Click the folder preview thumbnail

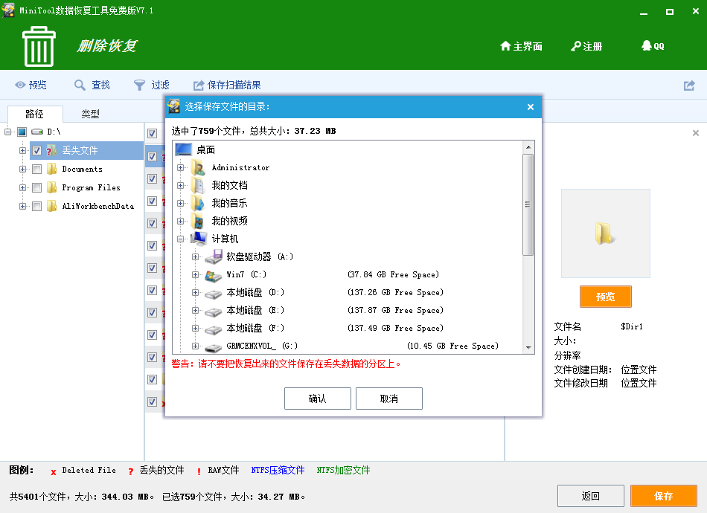(x=605, y=233)
